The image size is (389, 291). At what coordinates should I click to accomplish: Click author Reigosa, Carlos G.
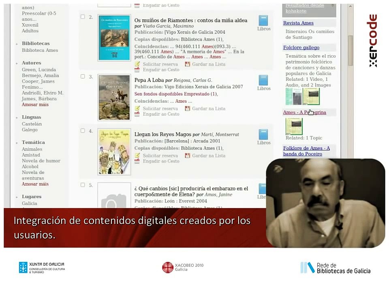point(193,80)
